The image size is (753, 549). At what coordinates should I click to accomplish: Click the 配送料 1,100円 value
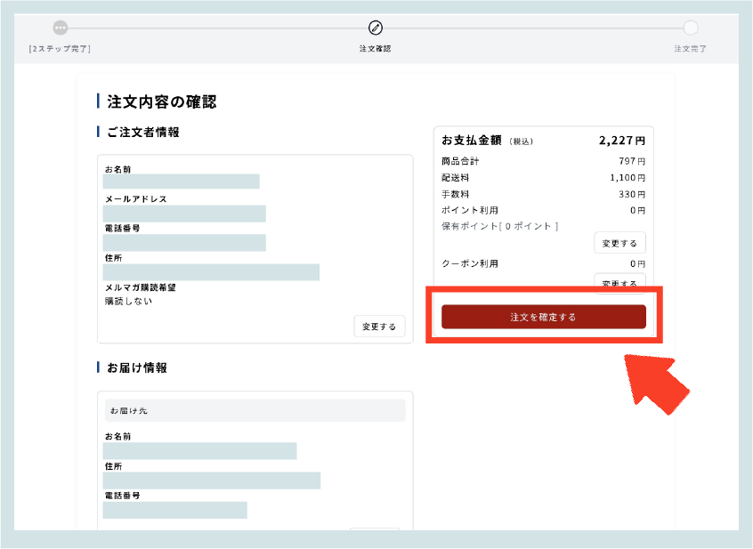[627, 178]
